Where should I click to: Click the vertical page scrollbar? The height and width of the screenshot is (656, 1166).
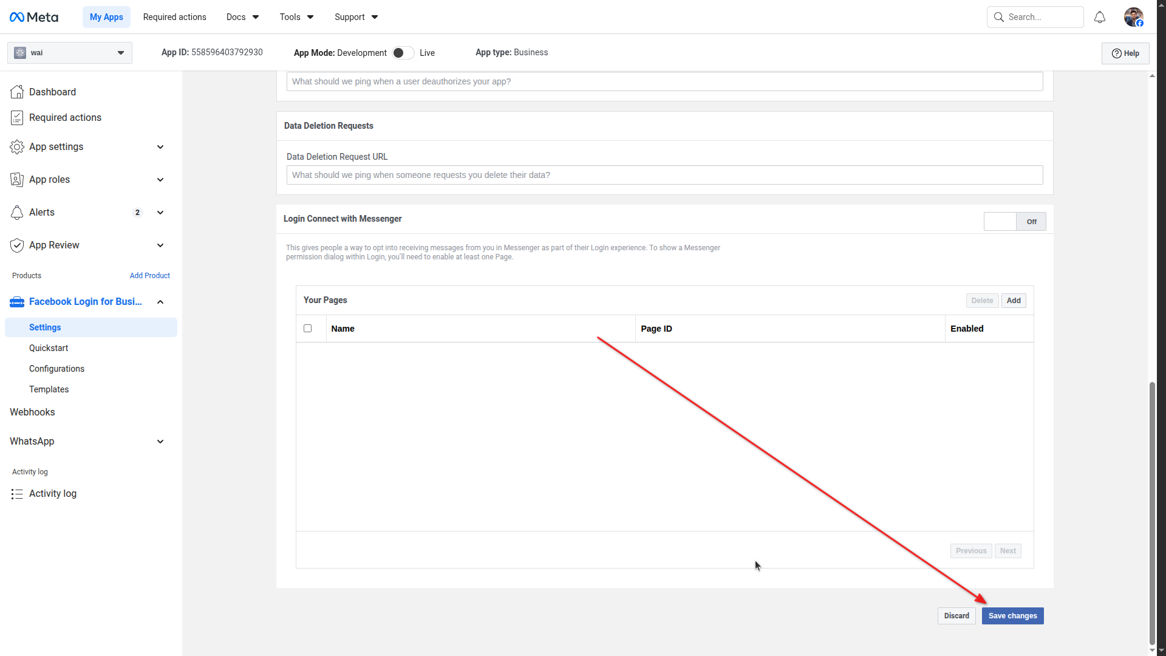1152,513
